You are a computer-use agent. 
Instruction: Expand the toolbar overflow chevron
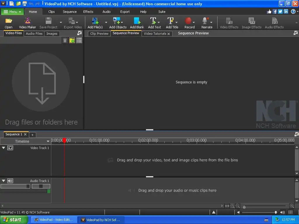[x=296, y=22]
